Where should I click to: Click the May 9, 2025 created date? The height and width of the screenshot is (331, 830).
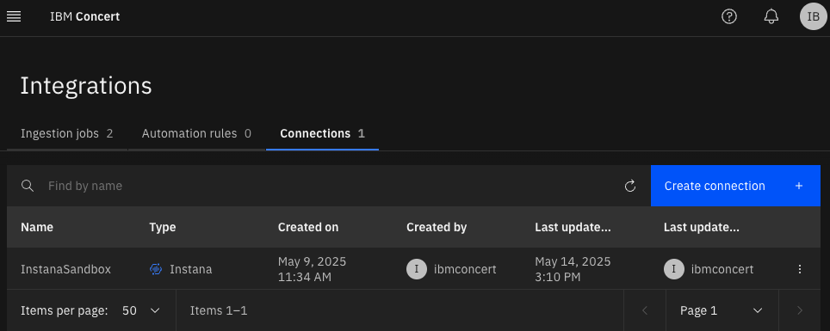point(312,269)
